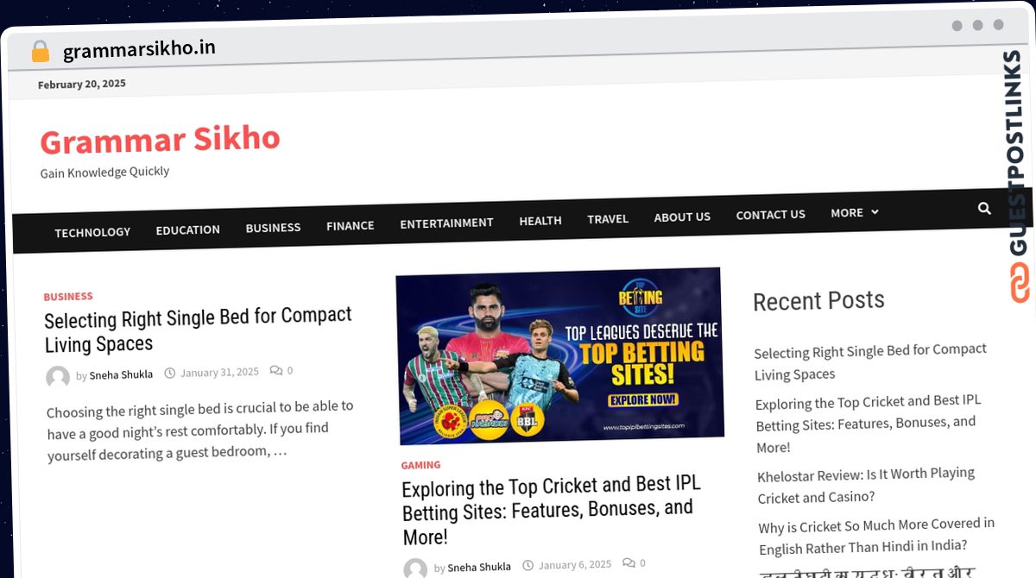Open Selecting Right Single Bed article headline
The width and height of the screenshot is (1036, 578).
click(199, 330)
